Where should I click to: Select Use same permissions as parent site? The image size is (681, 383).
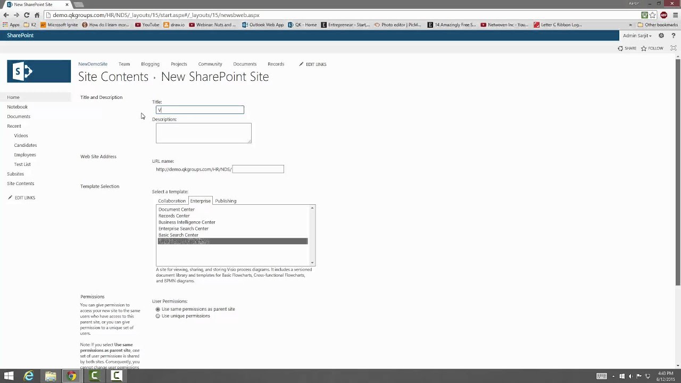tap(158, 309)
